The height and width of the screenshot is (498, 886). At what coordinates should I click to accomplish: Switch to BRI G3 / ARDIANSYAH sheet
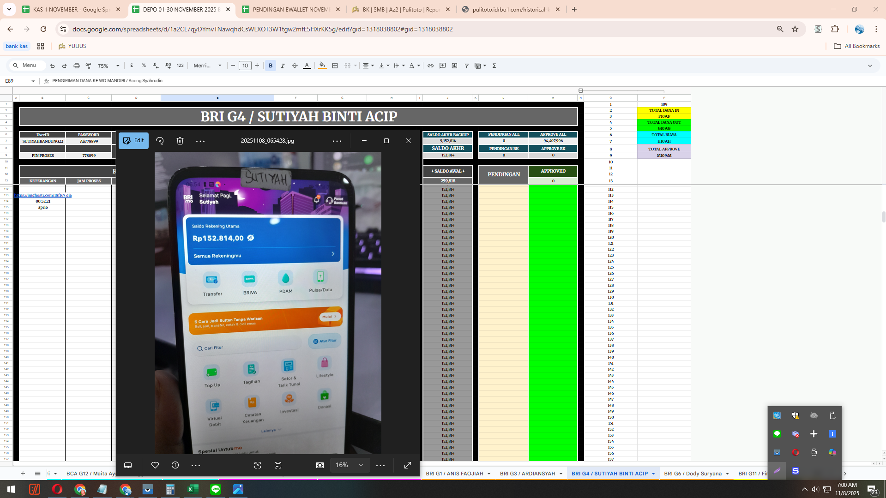(x=527, y=474)
